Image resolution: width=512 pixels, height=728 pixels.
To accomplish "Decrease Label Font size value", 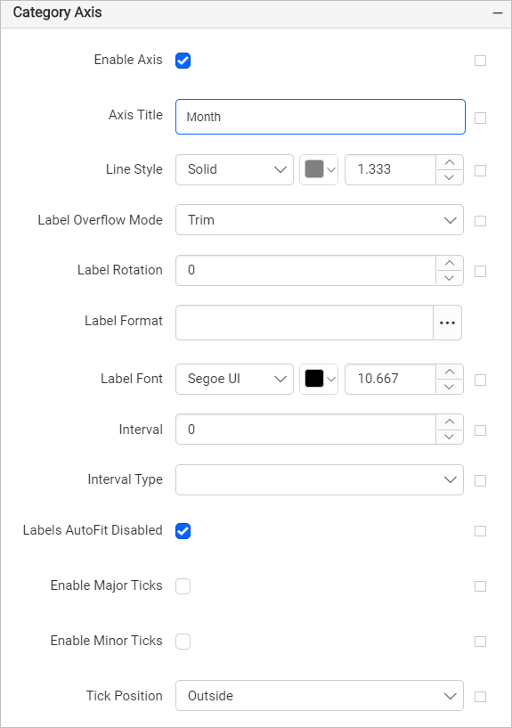I will (449, 387).
